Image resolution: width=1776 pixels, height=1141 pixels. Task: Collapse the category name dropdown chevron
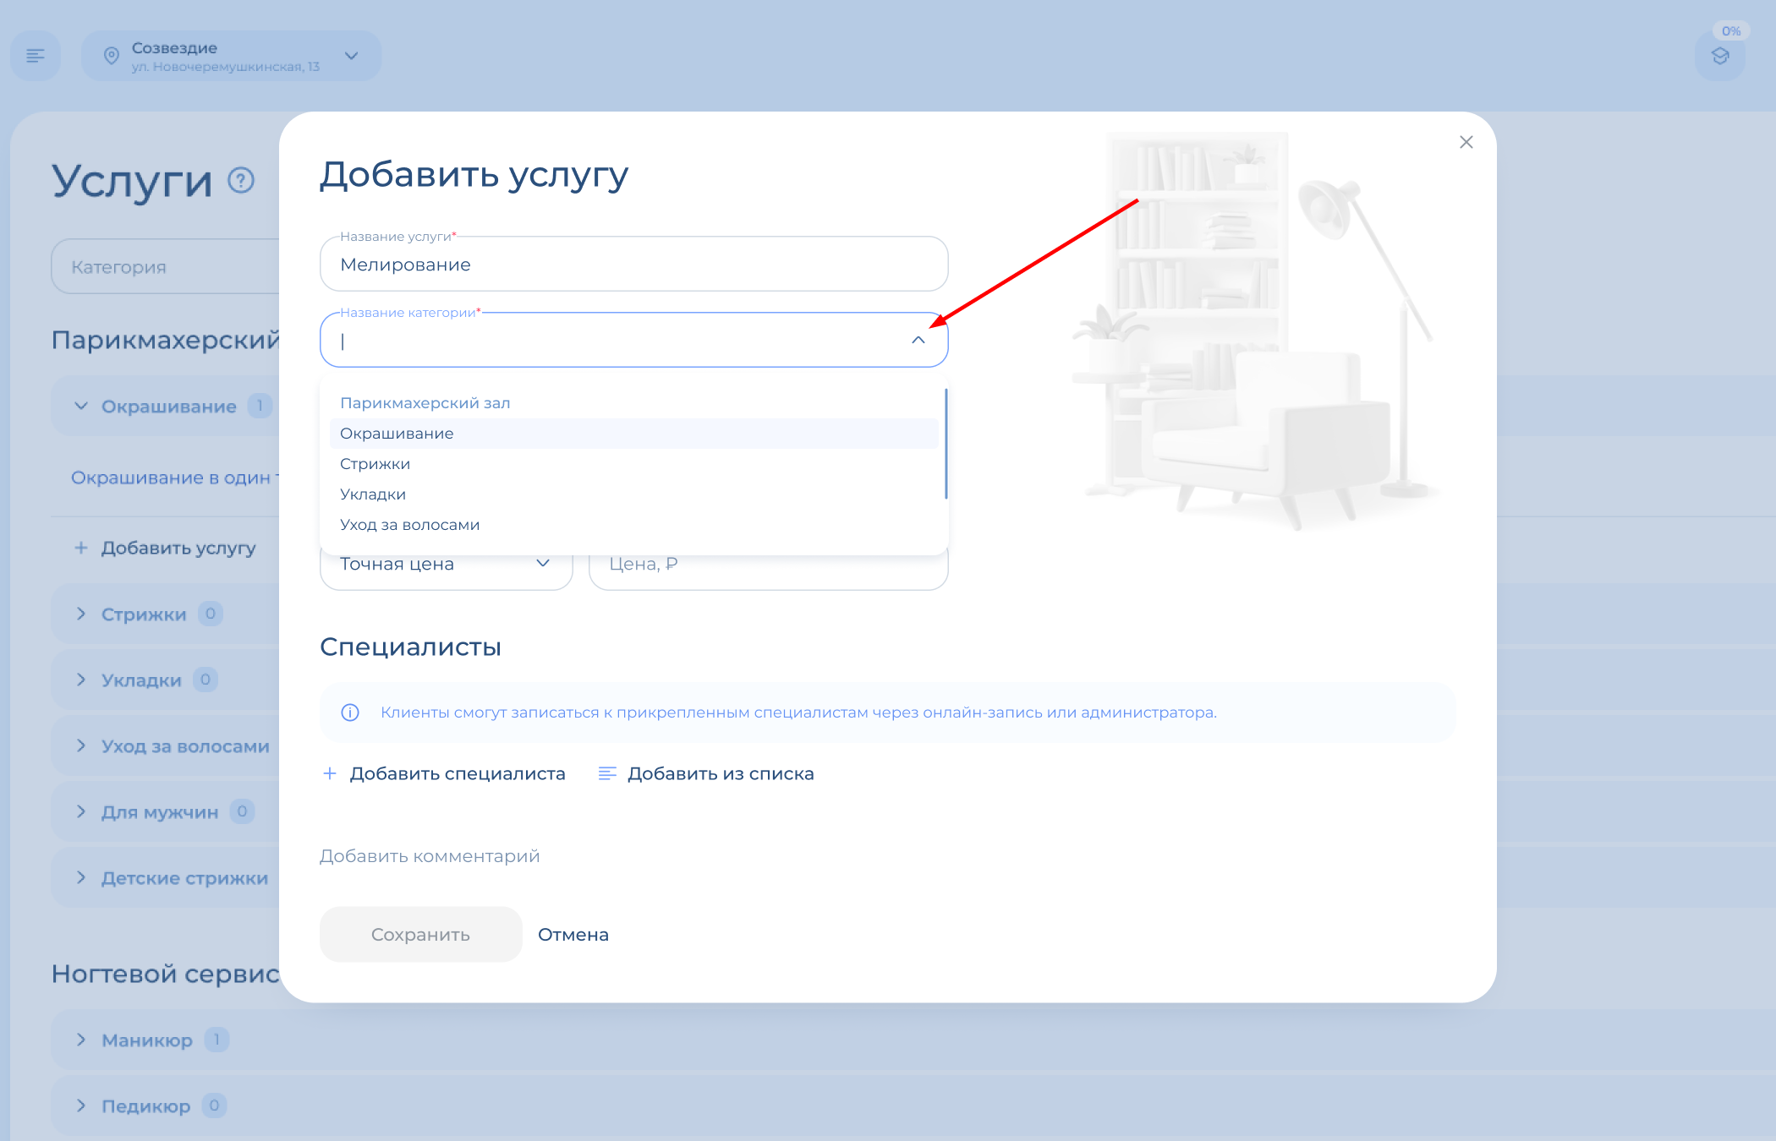click(918, 340)
